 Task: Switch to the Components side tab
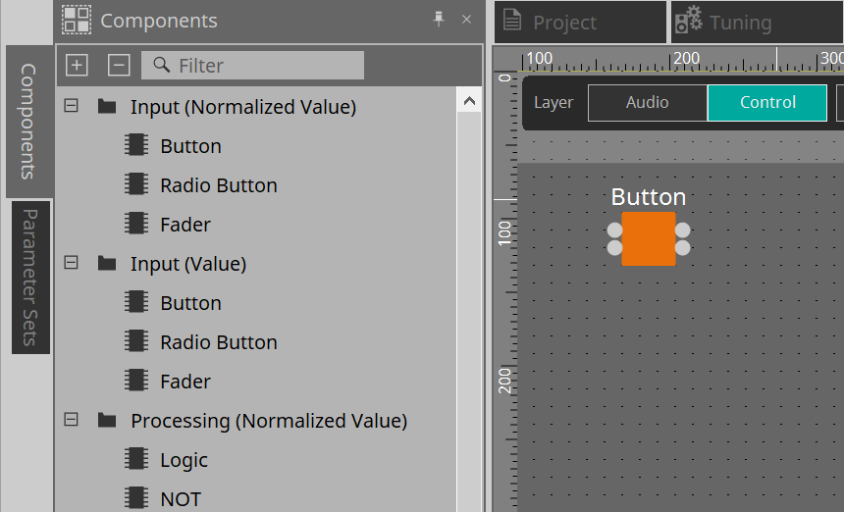(29, 122)
